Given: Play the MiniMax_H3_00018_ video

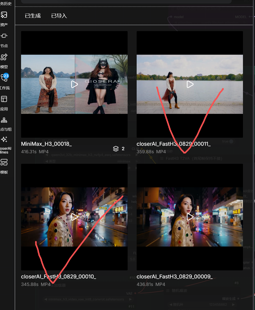Looking at the screenshot, I should (x=74, y=84).
